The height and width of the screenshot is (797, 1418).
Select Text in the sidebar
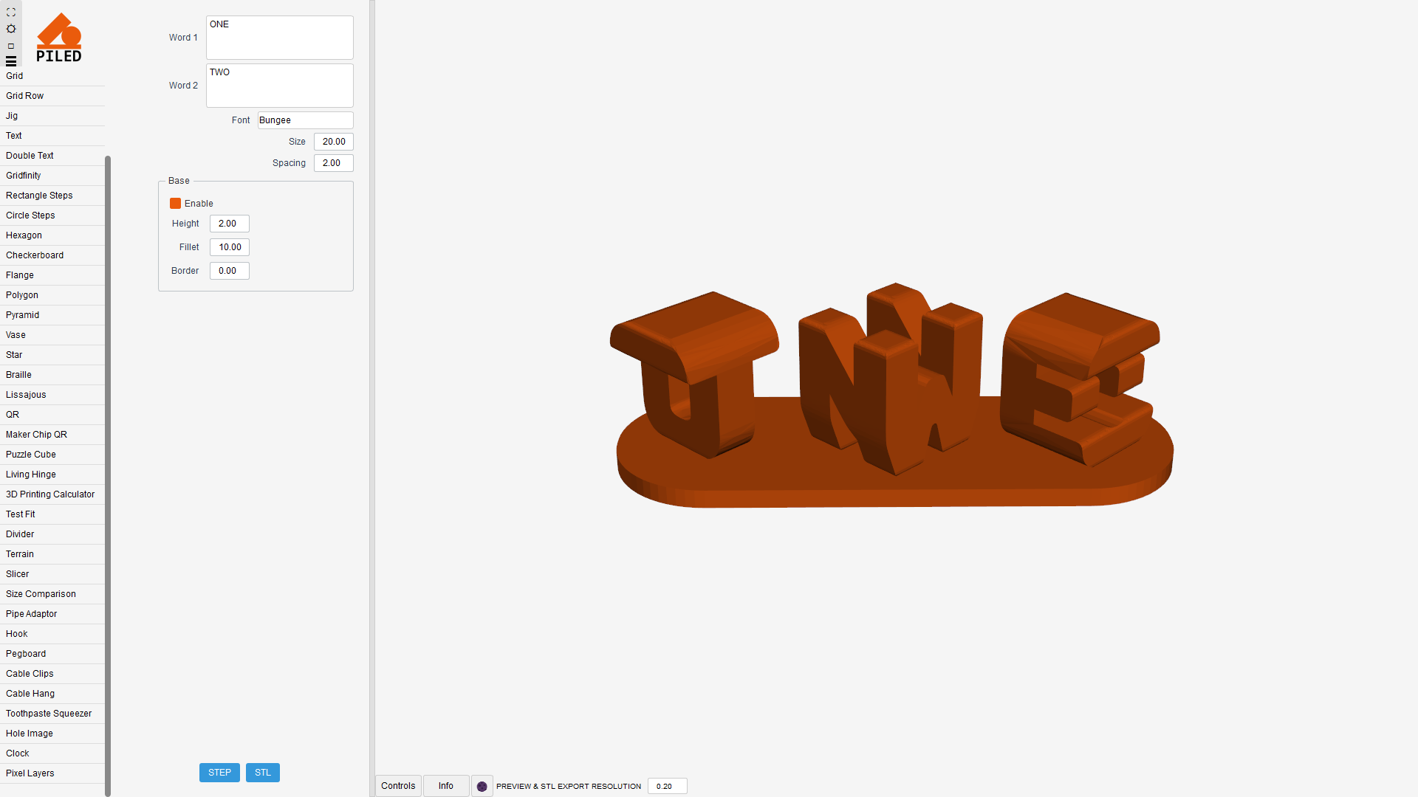pos(52,136)
